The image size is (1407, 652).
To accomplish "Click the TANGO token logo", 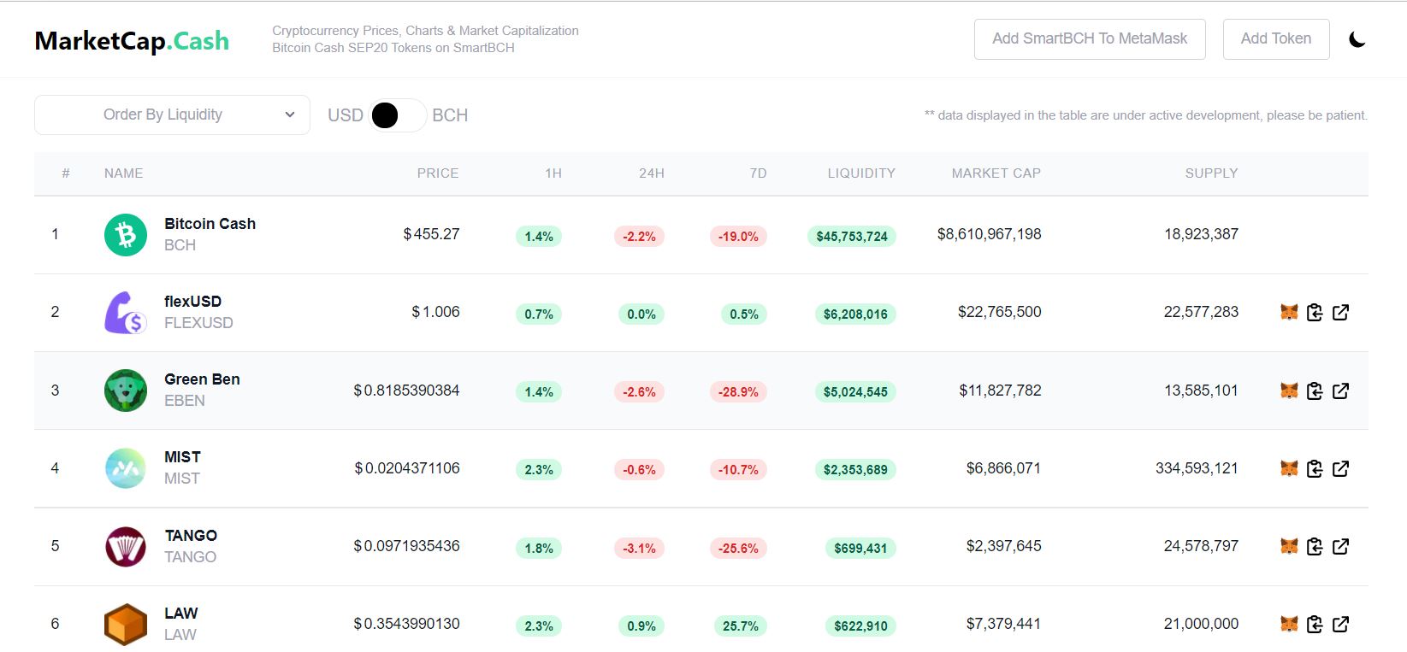I will [x=126, y=547].
